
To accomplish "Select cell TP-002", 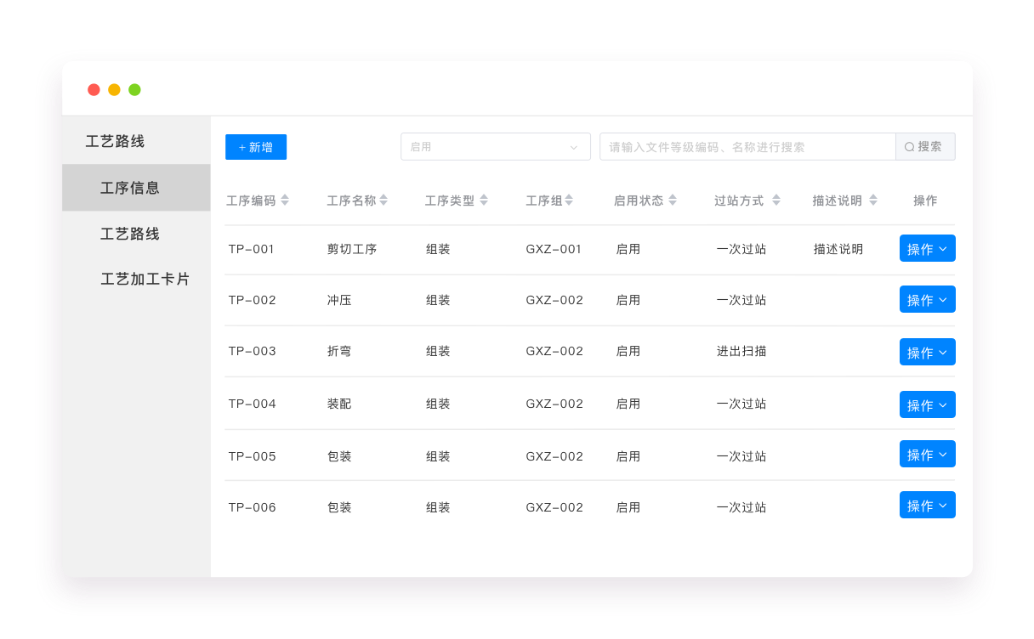I will [252, 300].
